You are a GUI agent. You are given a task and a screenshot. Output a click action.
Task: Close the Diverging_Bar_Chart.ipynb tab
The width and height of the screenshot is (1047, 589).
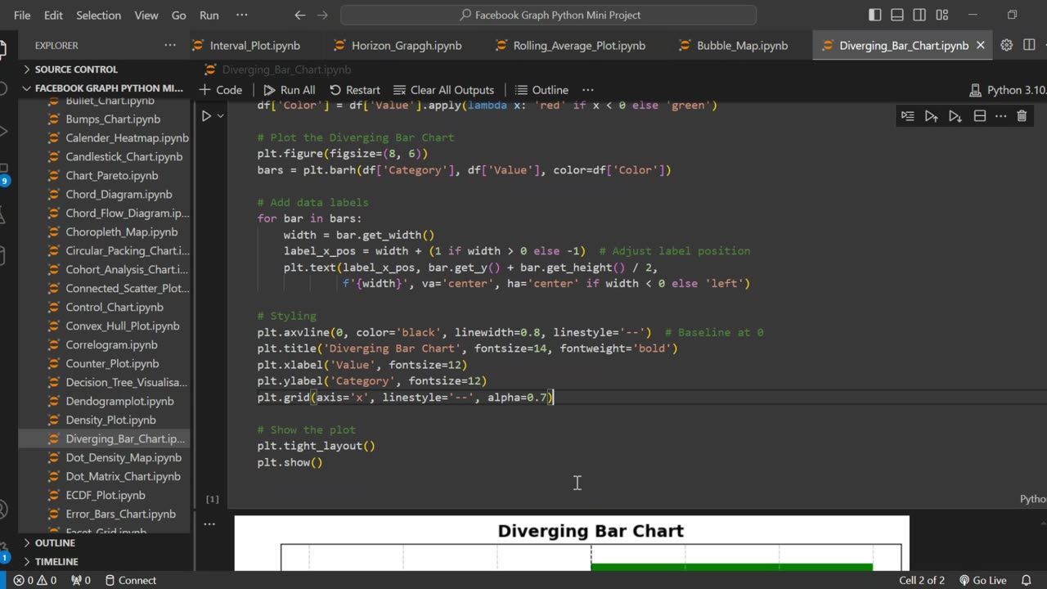click(x=982, y=46)
